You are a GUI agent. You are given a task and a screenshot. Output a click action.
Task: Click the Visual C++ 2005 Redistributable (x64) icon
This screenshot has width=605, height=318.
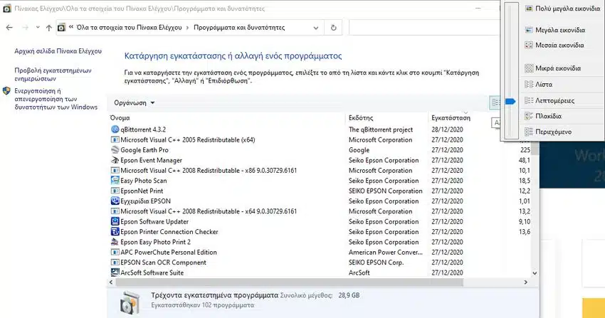pos(115,140)
